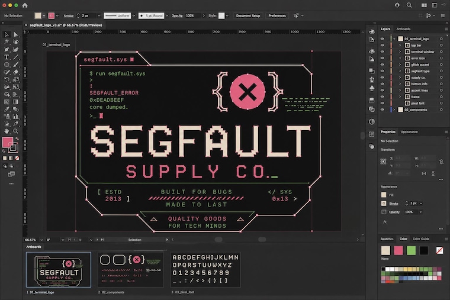The height and width of the screenshot is (300, 450).
Task: Open the 02_components artboard thumbnail
Action: pyautogui.click(x=131, y=270)
